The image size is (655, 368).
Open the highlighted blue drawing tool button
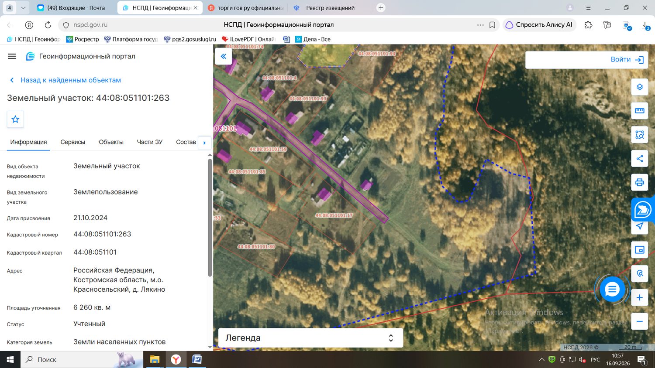click(643, 210)
